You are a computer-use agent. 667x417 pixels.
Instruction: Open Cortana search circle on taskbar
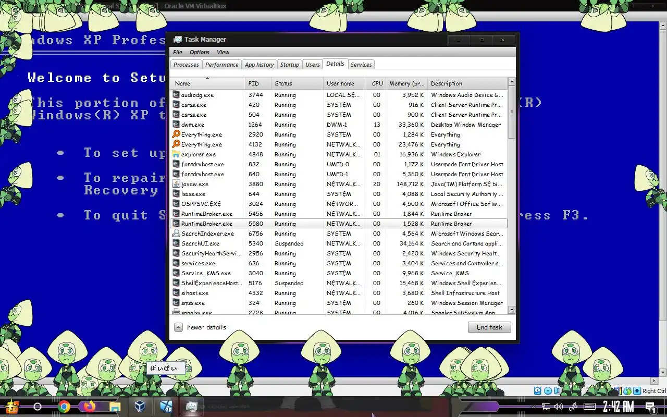38,407
